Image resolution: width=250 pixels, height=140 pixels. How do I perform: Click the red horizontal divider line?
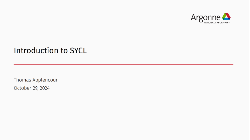123,64
